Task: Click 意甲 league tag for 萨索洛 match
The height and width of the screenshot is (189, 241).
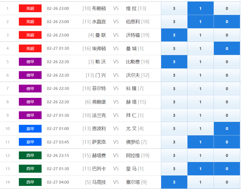Action: (30, 142)
